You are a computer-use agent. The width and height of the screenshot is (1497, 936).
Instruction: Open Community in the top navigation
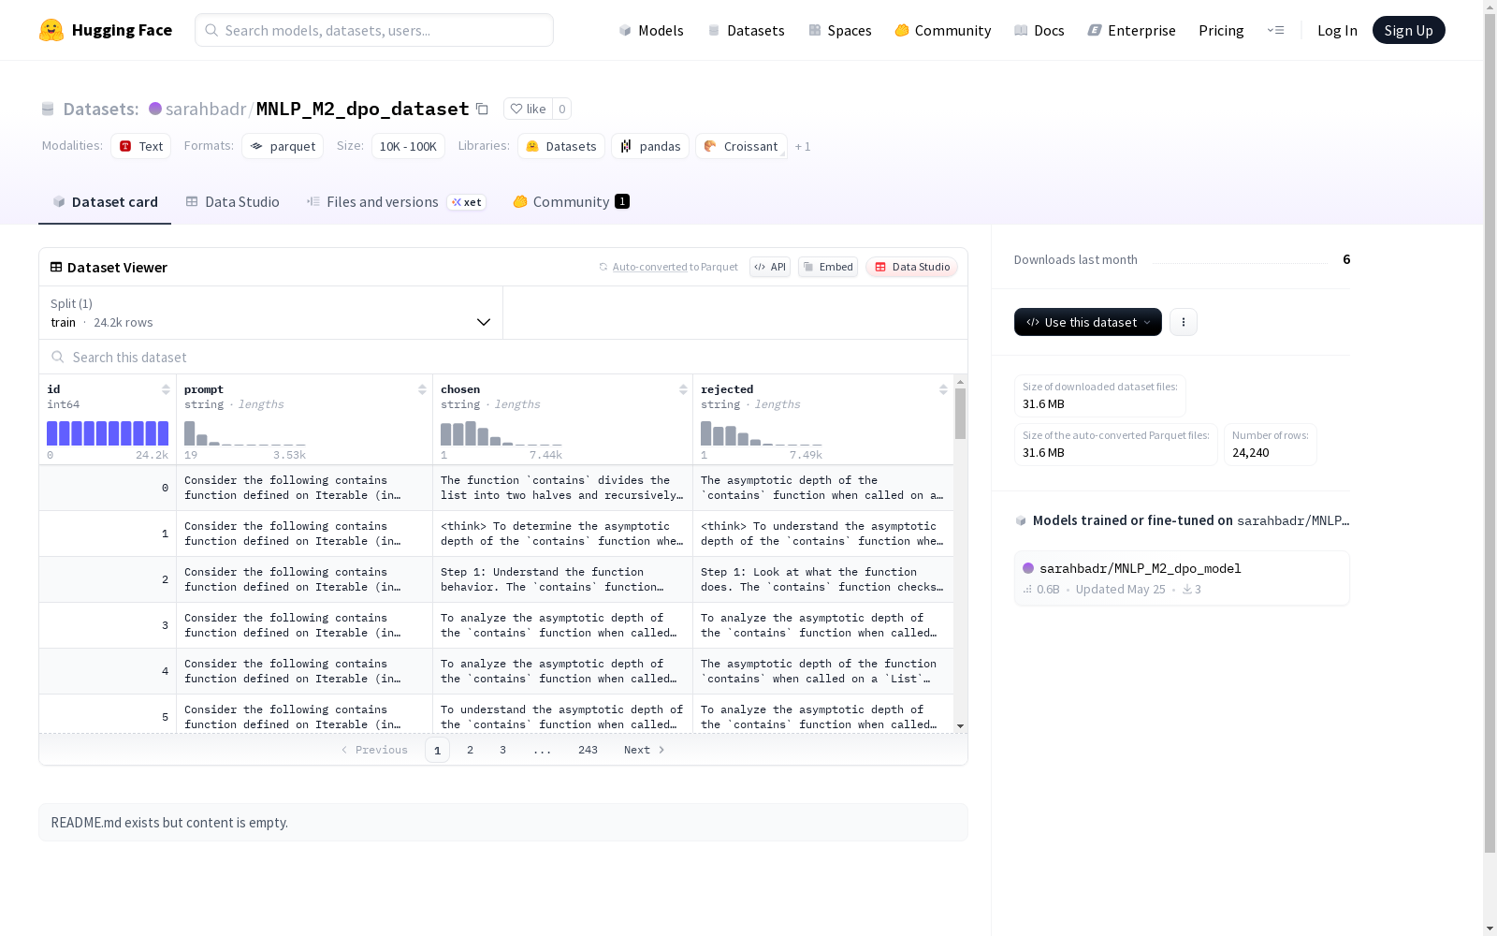click(x=943, y=30)
